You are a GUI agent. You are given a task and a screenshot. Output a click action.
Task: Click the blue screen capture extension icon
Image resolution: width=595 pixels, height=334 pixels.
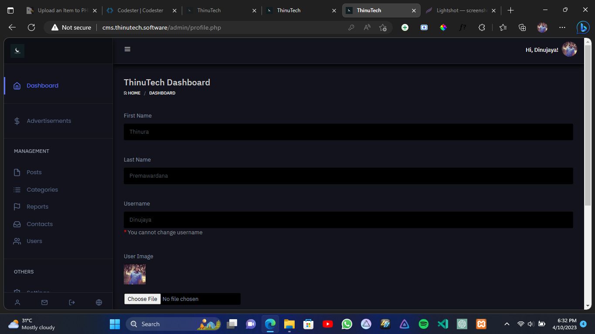424,27
